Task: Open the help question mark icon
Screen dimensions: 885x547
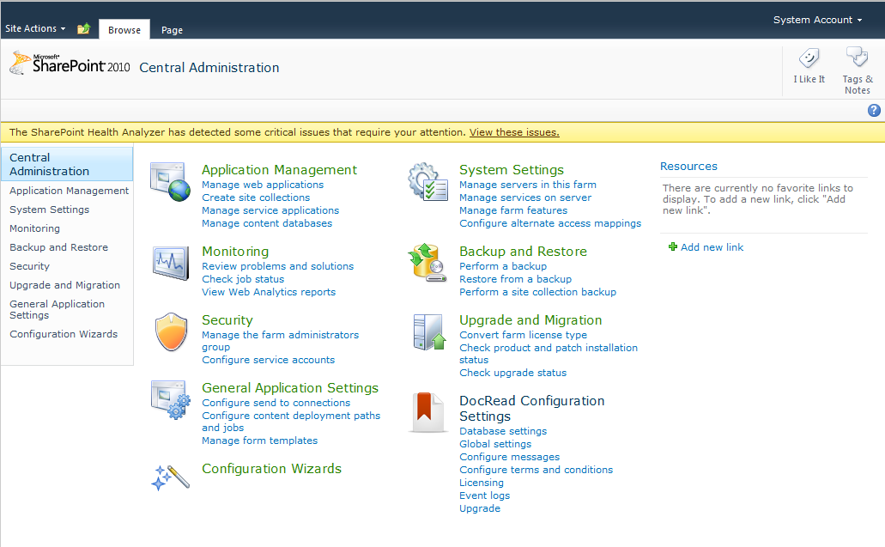Action: click(x=874, y=110)
